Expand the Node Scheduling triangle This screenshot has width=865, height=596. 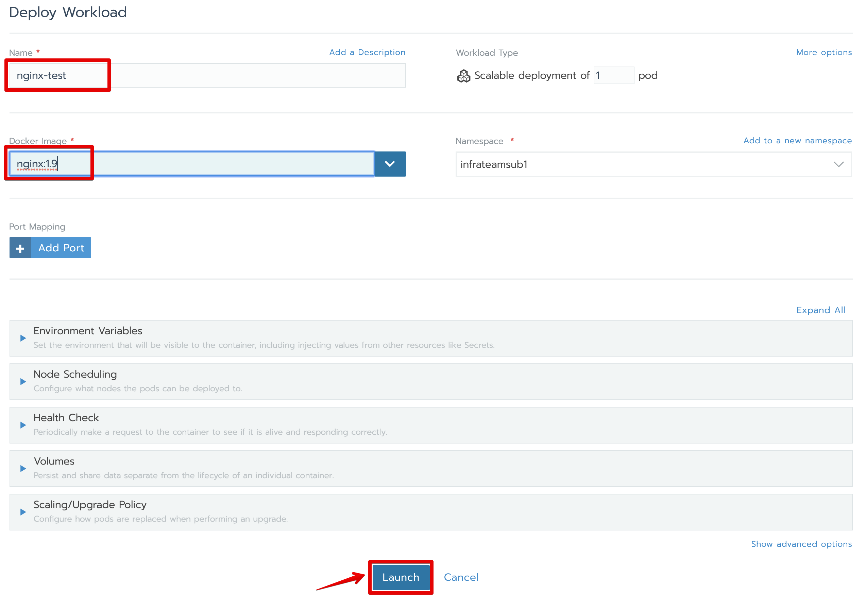pyautogui.click(x=23, y=381)
